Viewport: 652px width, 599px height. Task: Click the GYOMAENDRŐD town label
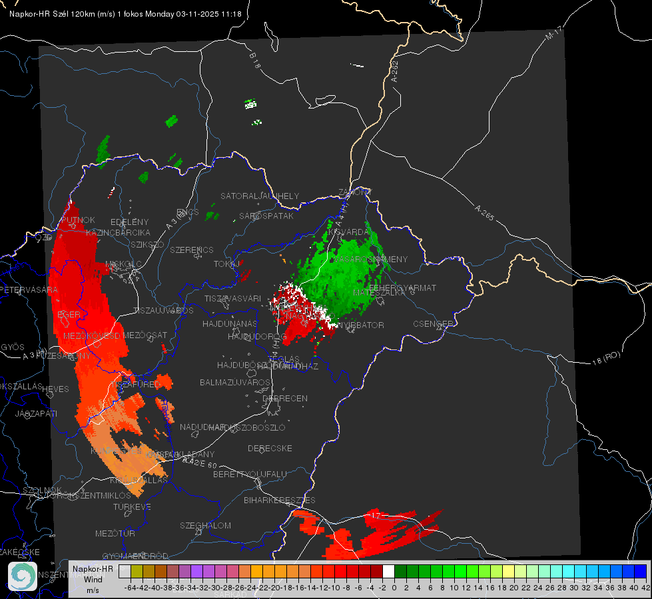135,556
